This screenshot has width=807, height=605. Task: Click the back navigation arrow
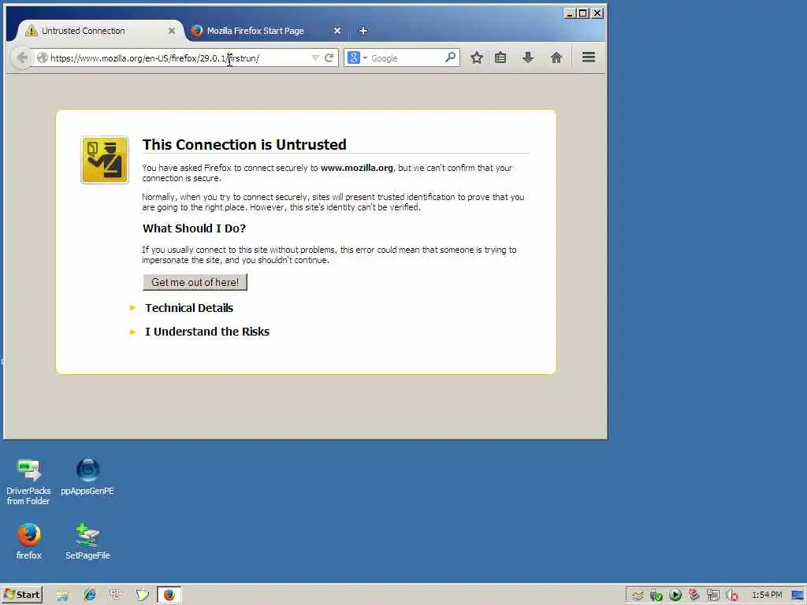point(21,58)
